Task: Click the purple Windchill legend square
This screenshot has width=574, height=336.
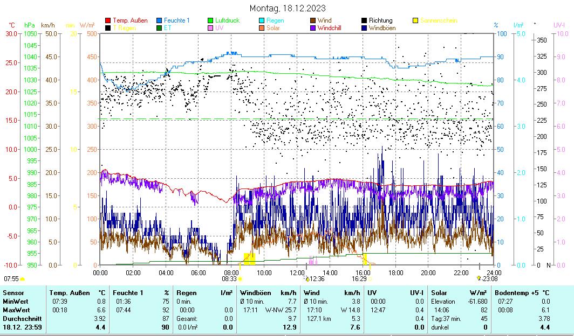Action: (313, 28)
